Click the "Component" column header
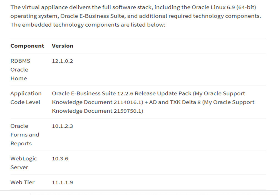Screen dimensions: 278x195 click(27, 46)
